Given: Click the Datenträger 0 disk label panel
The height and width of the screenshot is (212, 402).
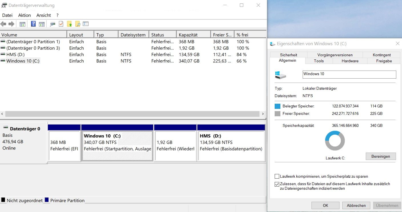Looking at the screenshot, I should point(23,143).
